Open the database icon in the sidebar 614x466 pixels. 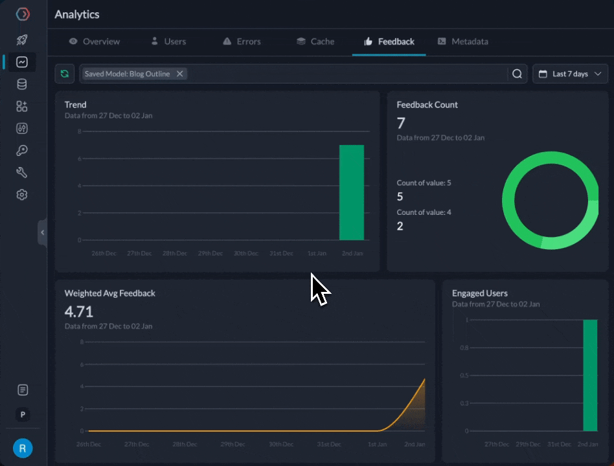pyautogui.click(x=22, y=84)
